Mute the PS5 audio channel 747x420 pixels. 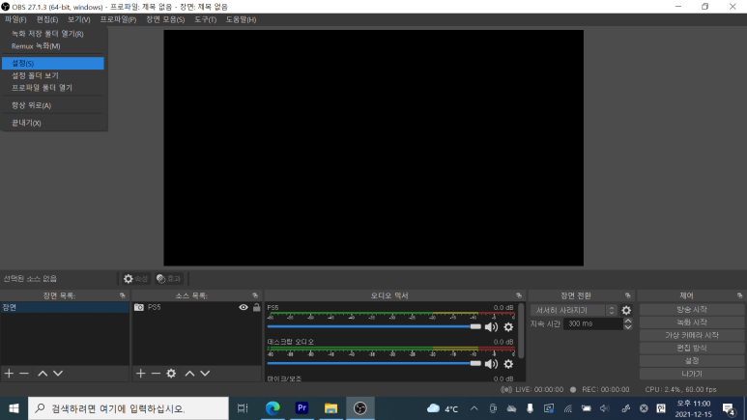click(491, 327)
